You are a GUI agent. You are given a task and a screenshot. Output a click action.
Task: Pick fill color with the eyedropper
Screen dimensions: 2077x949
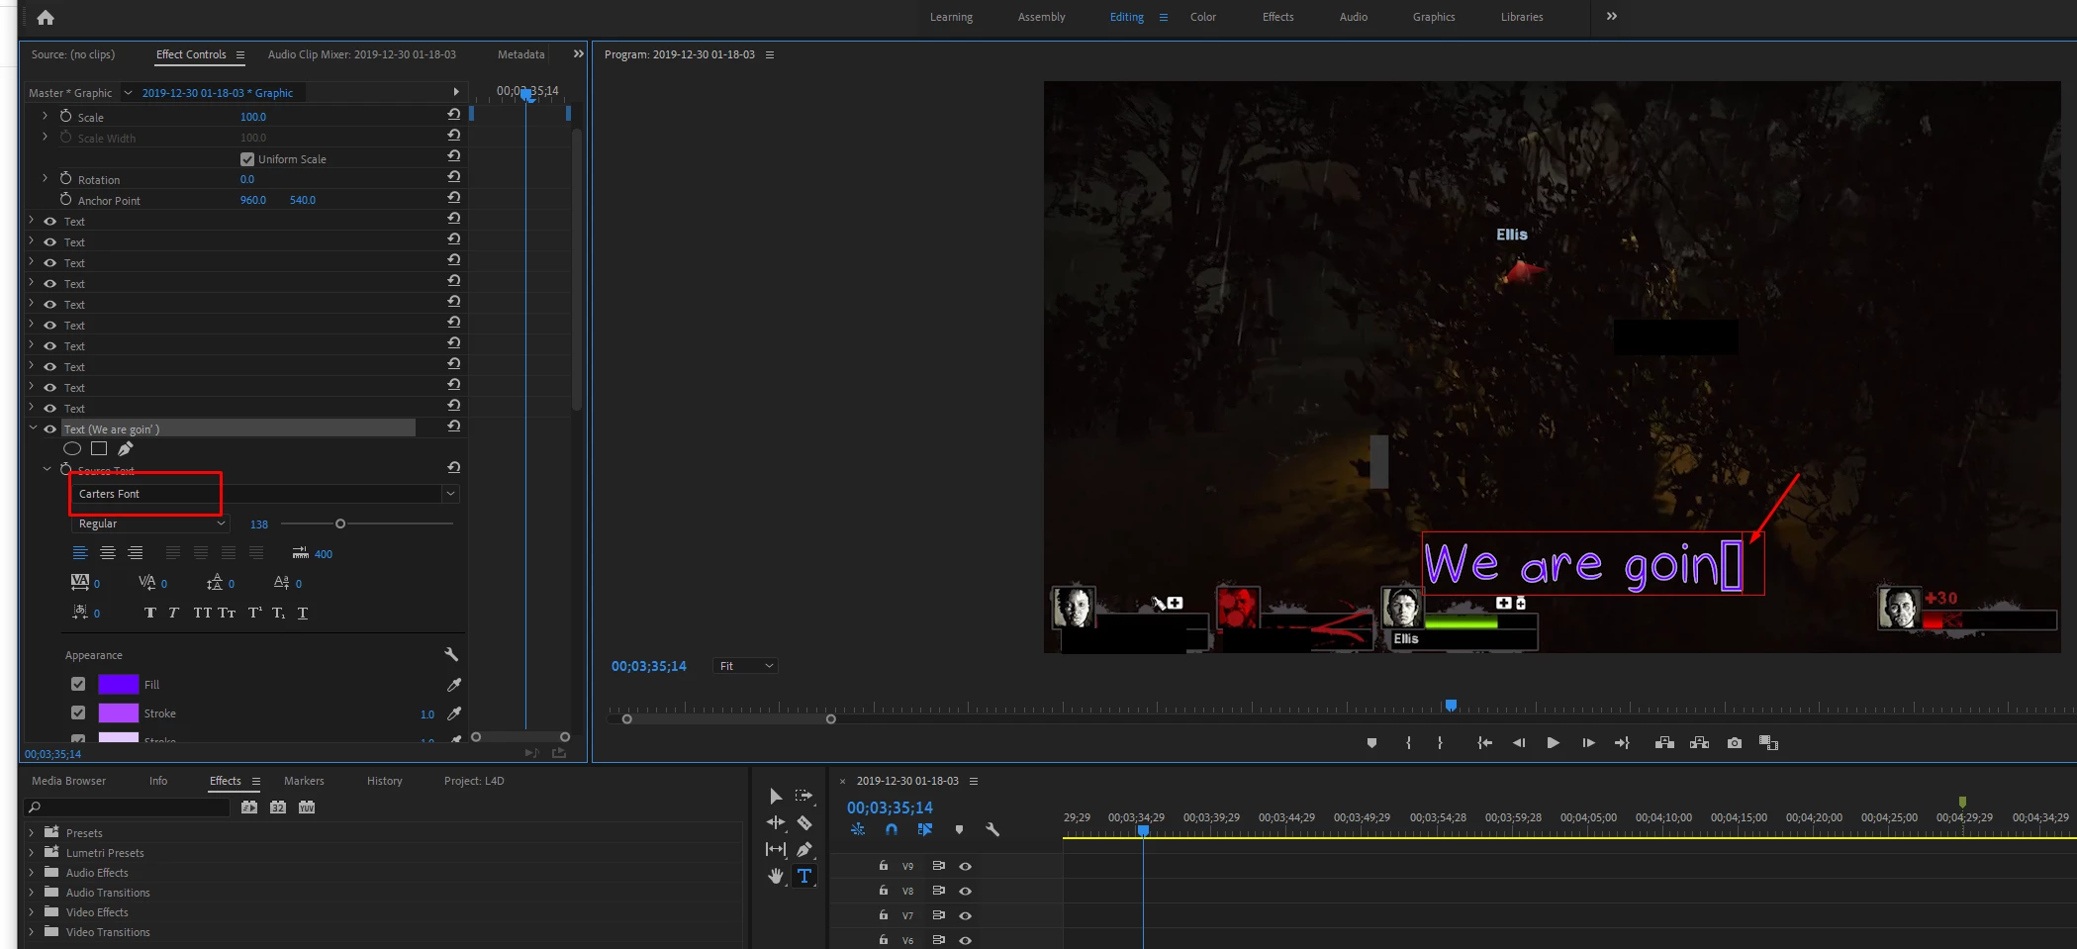click(454, 685)
